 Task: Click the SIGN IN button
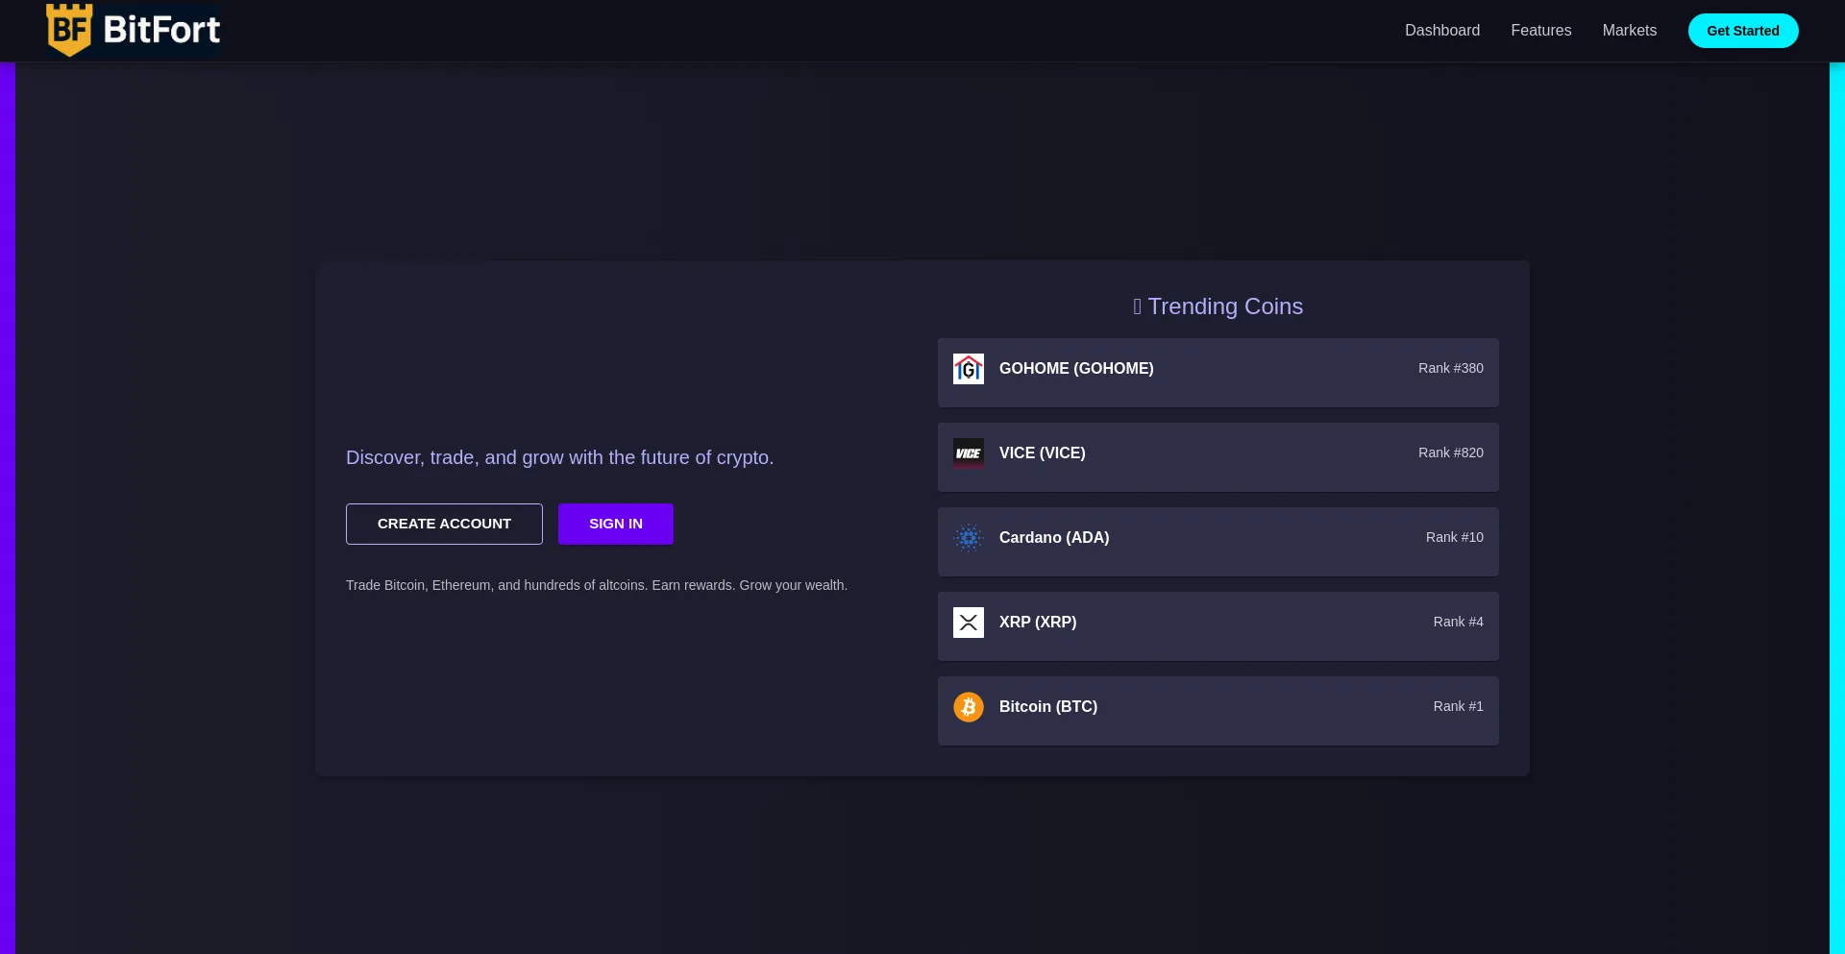(x=616, y=524)
